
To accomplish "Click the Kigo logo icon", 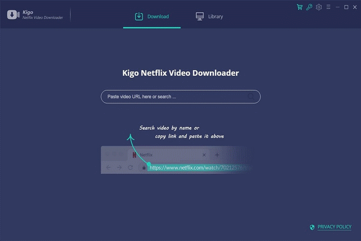I will coord(13,15).
